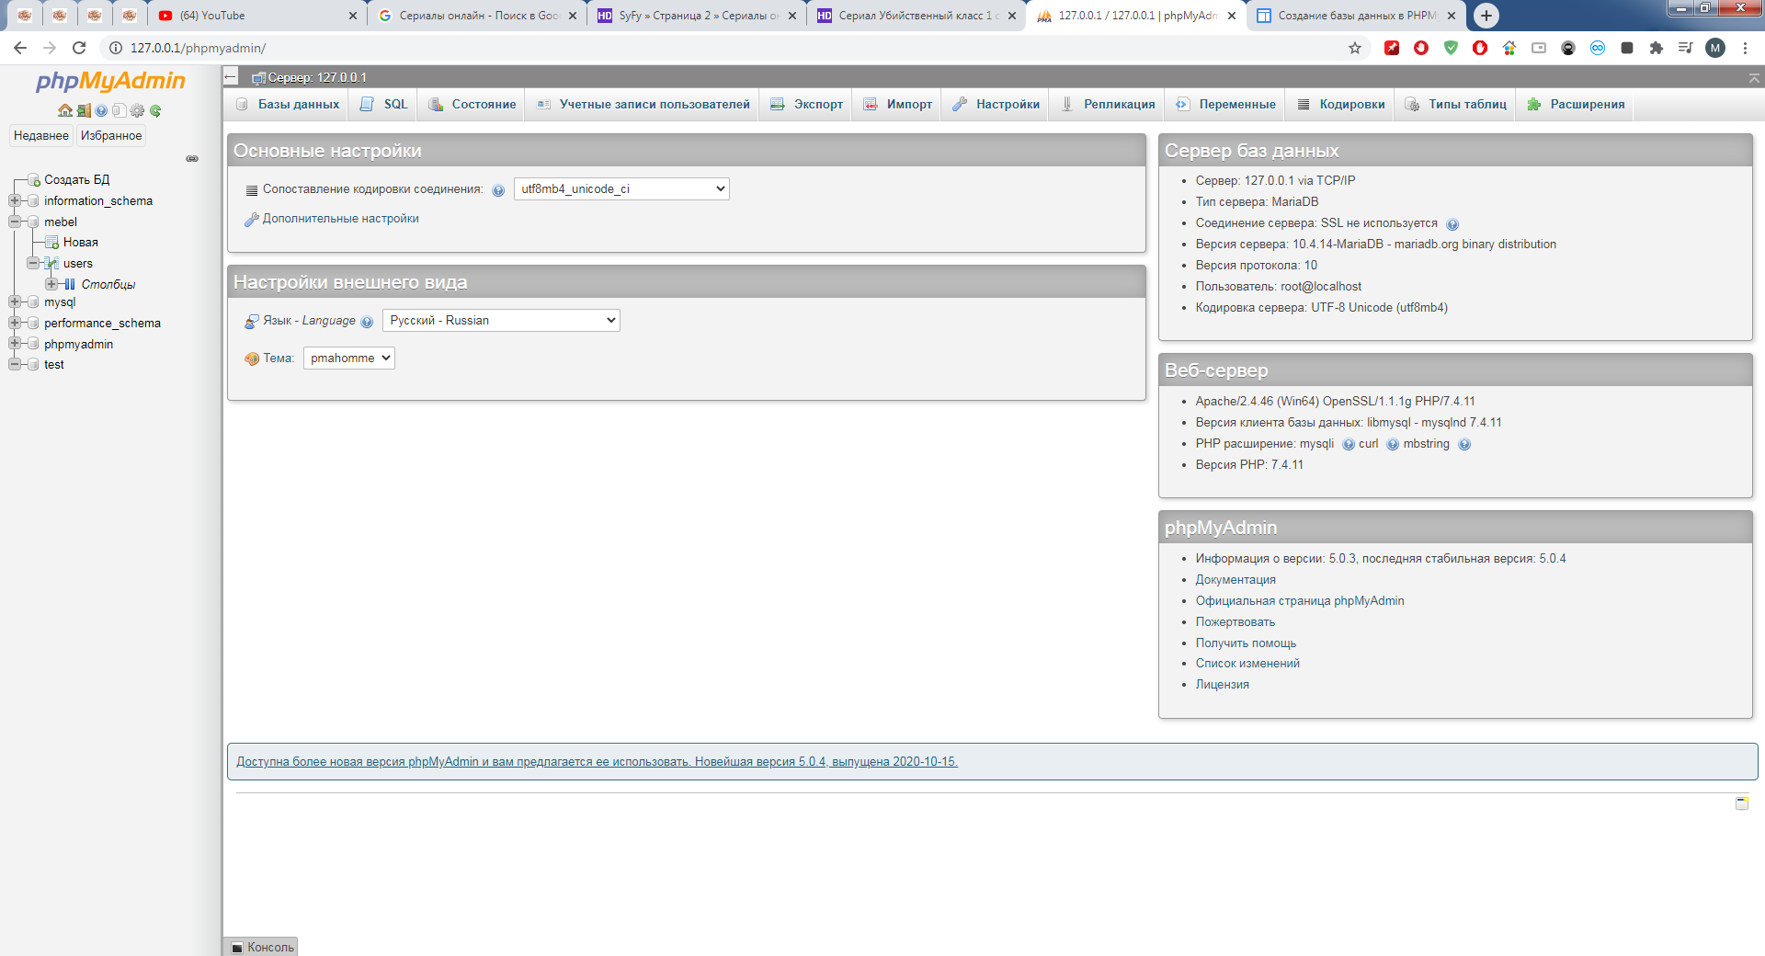Collapse mebel database node
Viewport: 1765px width, 956px height.
click(14, 222)
